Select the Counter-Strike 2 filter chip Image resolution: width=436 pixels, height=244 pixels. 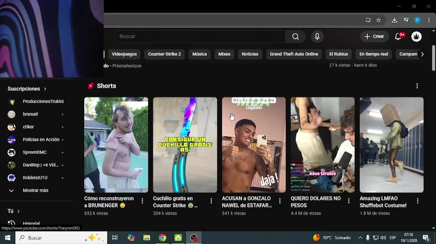(x=164, y=54)
